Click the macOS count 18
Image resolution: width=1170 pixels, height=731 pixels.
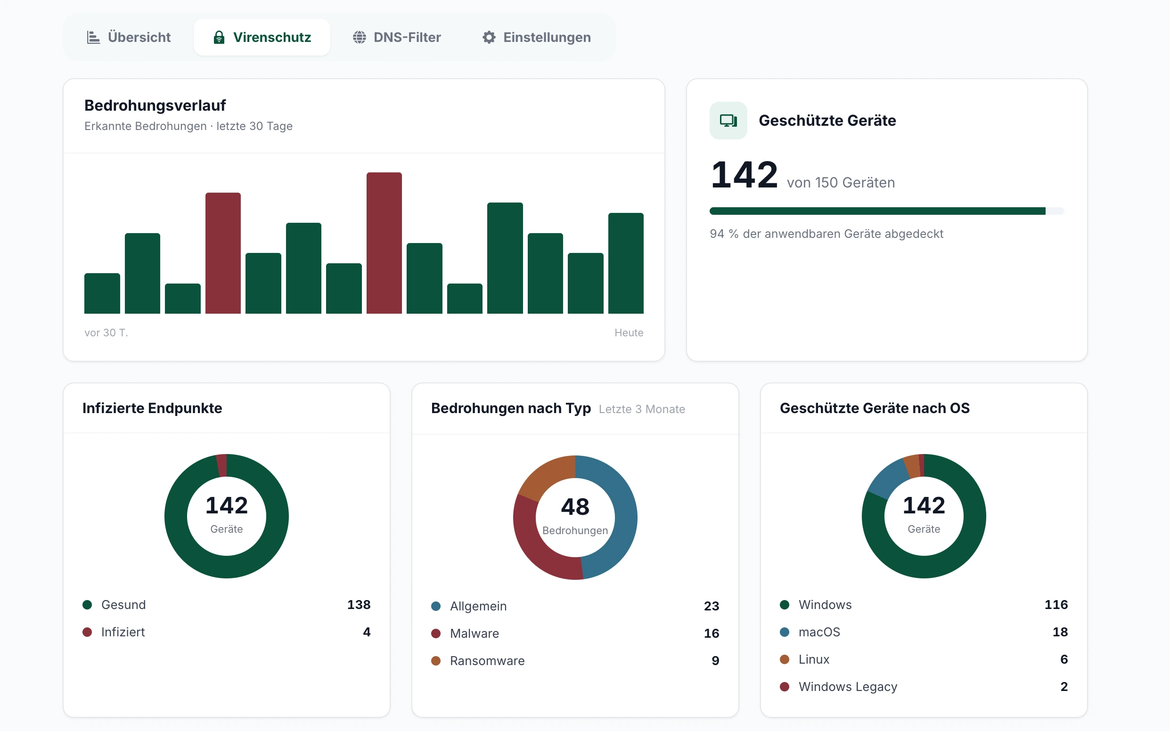pyautogui.click(x=1060, y=632)
